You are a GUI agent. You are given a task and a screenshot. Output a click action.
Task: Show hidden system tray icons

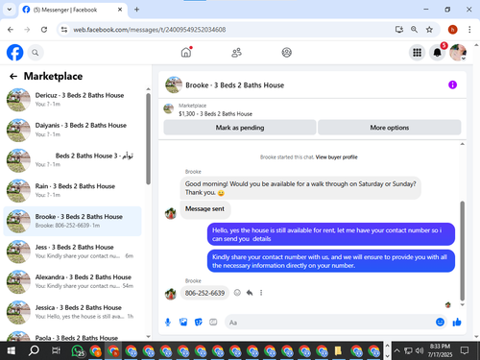[x=396, y=350]
